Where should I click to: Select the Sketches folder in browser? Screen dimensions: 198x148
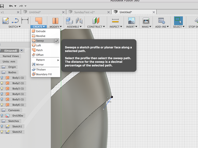(14, 121)
